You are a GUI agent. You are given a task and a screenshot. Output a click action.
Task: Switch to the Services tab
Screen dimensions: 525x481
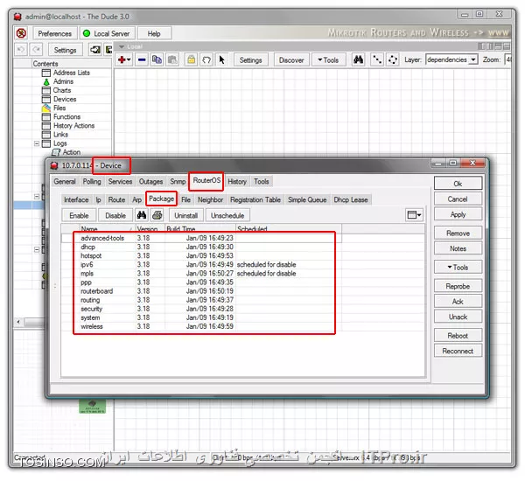(120, 181)
